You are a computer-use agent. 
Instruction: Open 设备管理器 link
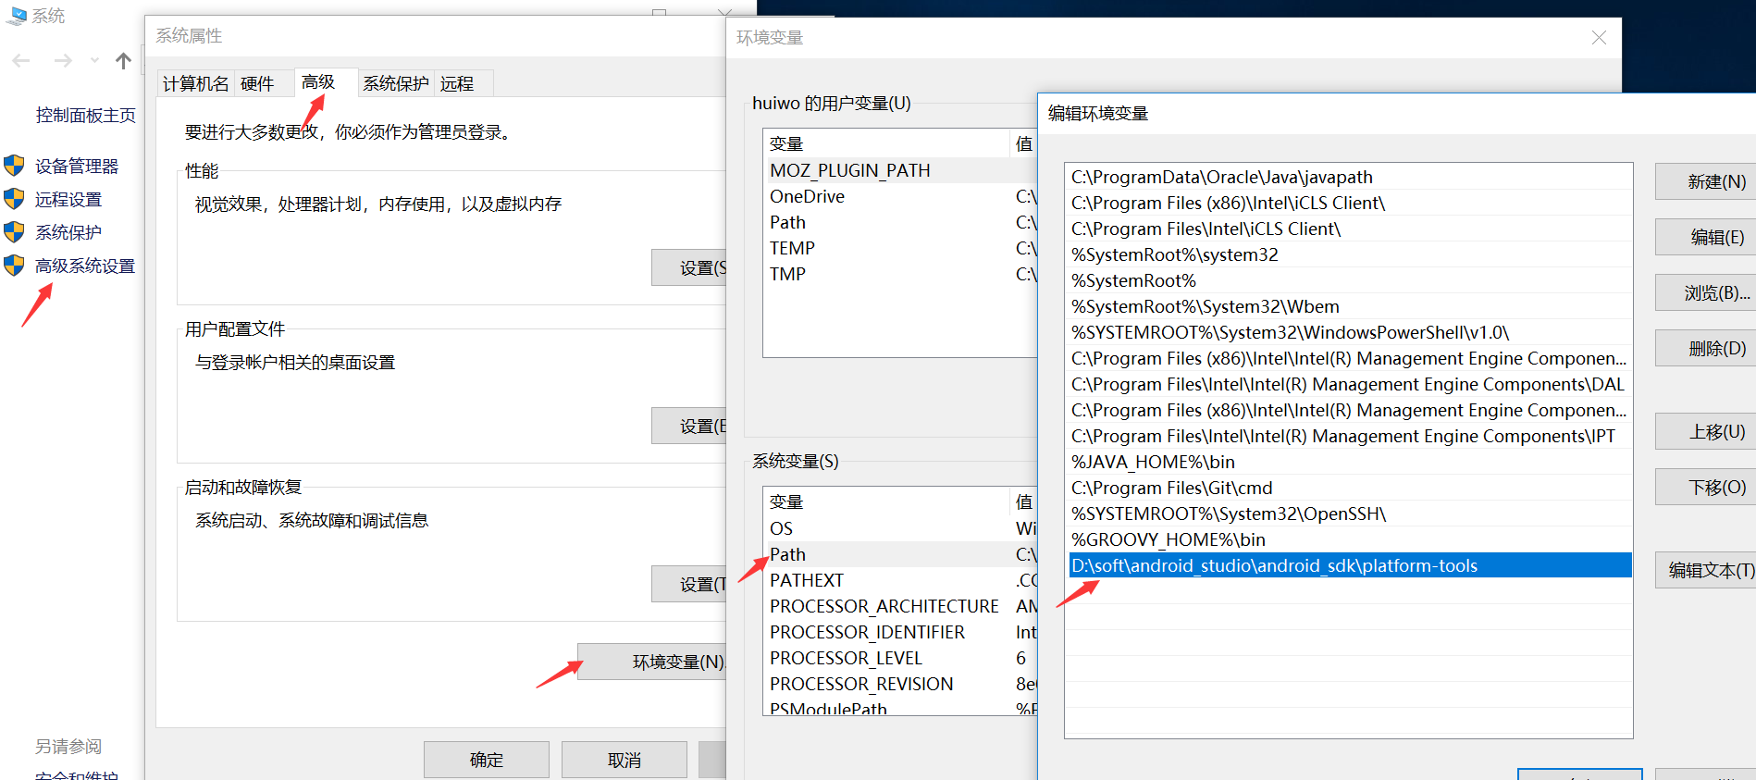77,166
